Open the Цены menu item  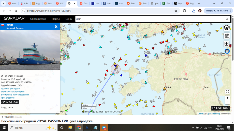[69, 19]
